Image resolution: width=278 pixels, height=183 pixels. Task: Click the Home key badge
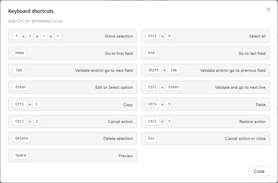19,53
